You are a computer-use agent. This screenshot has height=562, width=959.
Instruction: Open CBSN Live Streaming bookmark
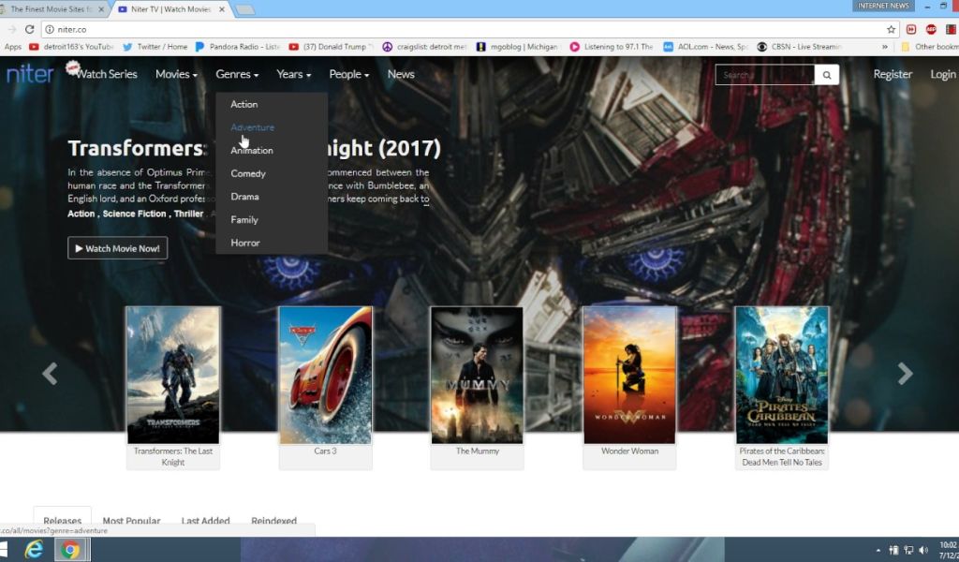click(x=799, y=47)
